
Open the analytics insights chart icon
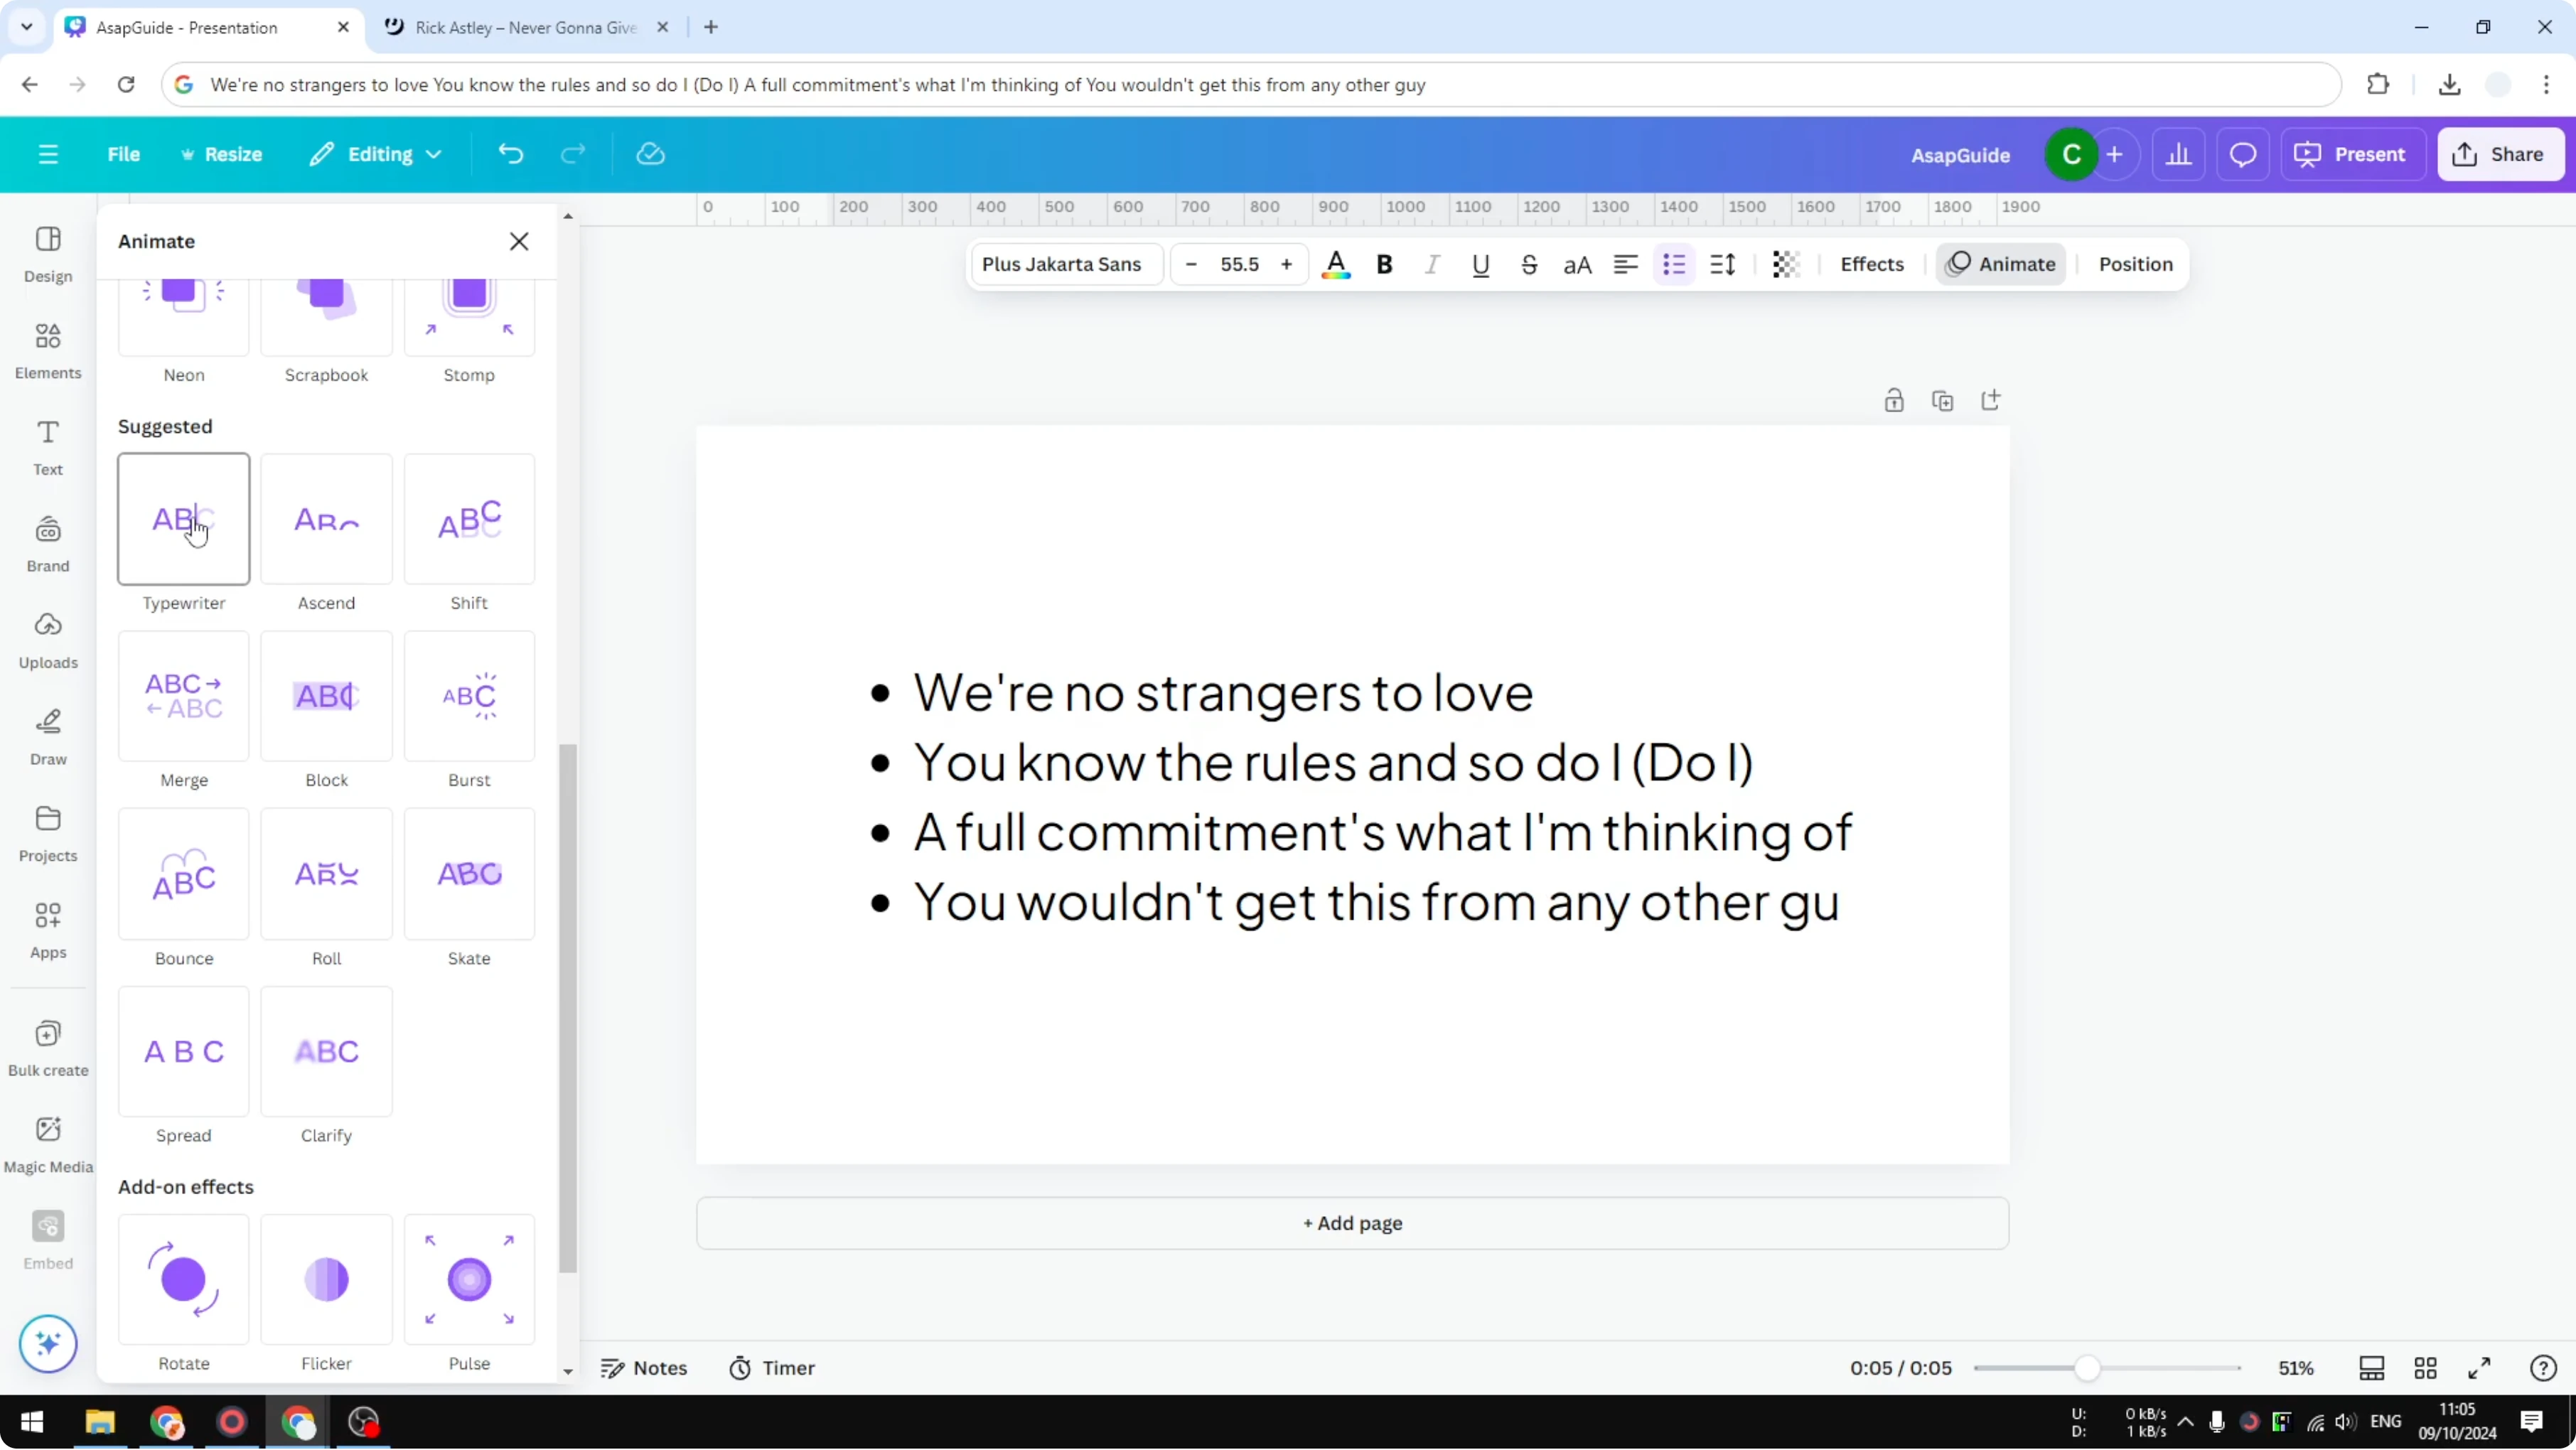tap(2179, 154)
